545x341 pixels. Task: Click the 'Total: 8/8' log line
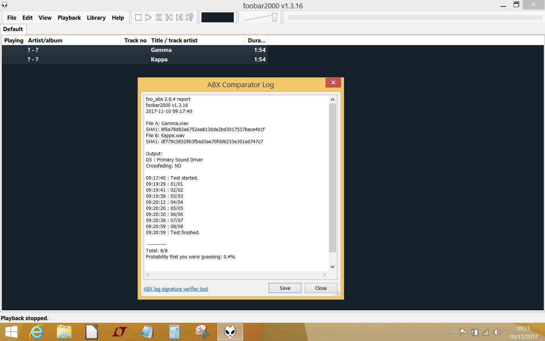(157, 250)
